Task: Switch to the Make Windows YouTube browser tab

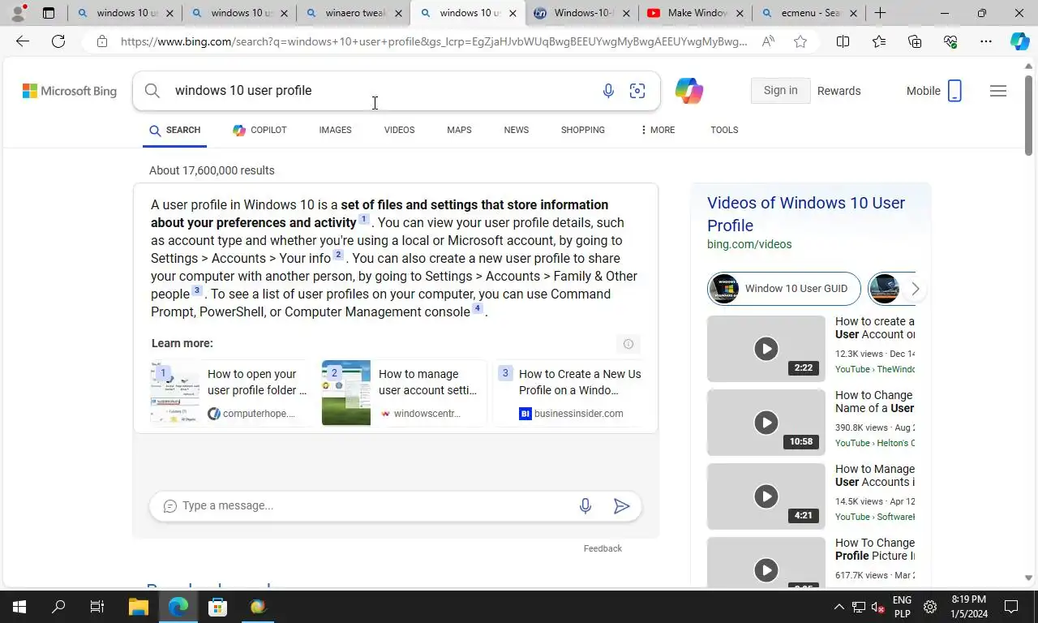Action: click(x=696, y=13)
